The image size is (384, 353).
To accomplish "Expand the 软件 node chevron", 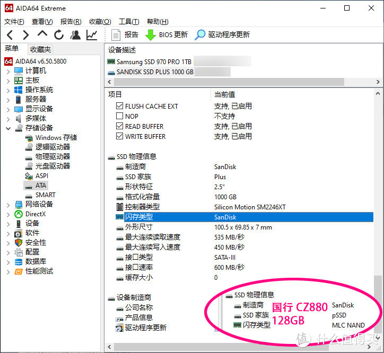I will coord(8,234).
